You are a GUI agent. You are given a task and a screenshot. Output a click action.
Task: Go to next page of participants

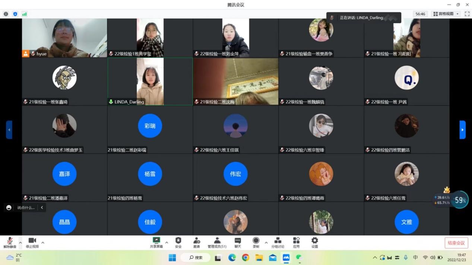(x=462, y=130)
